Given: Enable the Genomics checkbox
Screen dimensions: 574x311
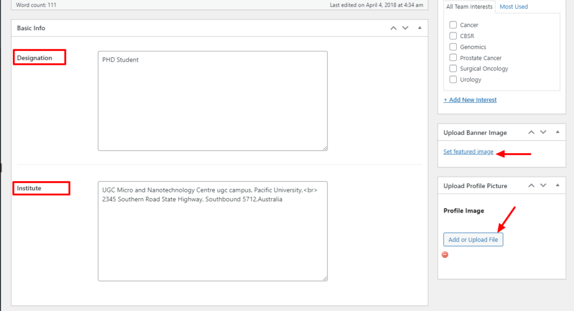Looking at the screenshot, I should 453,47.
